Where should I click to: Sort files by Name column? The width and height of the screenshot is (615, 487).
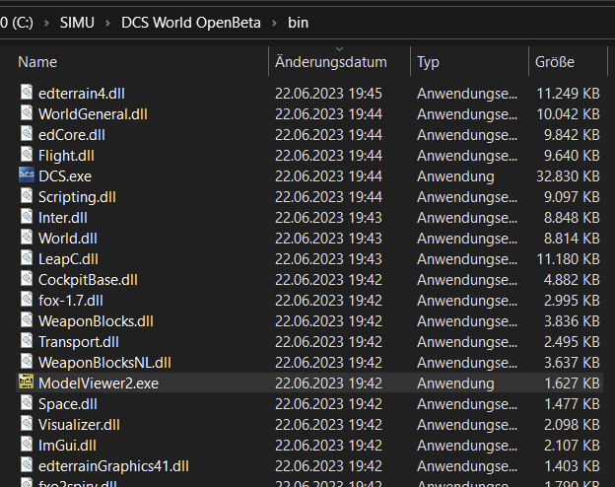[37, 62]
